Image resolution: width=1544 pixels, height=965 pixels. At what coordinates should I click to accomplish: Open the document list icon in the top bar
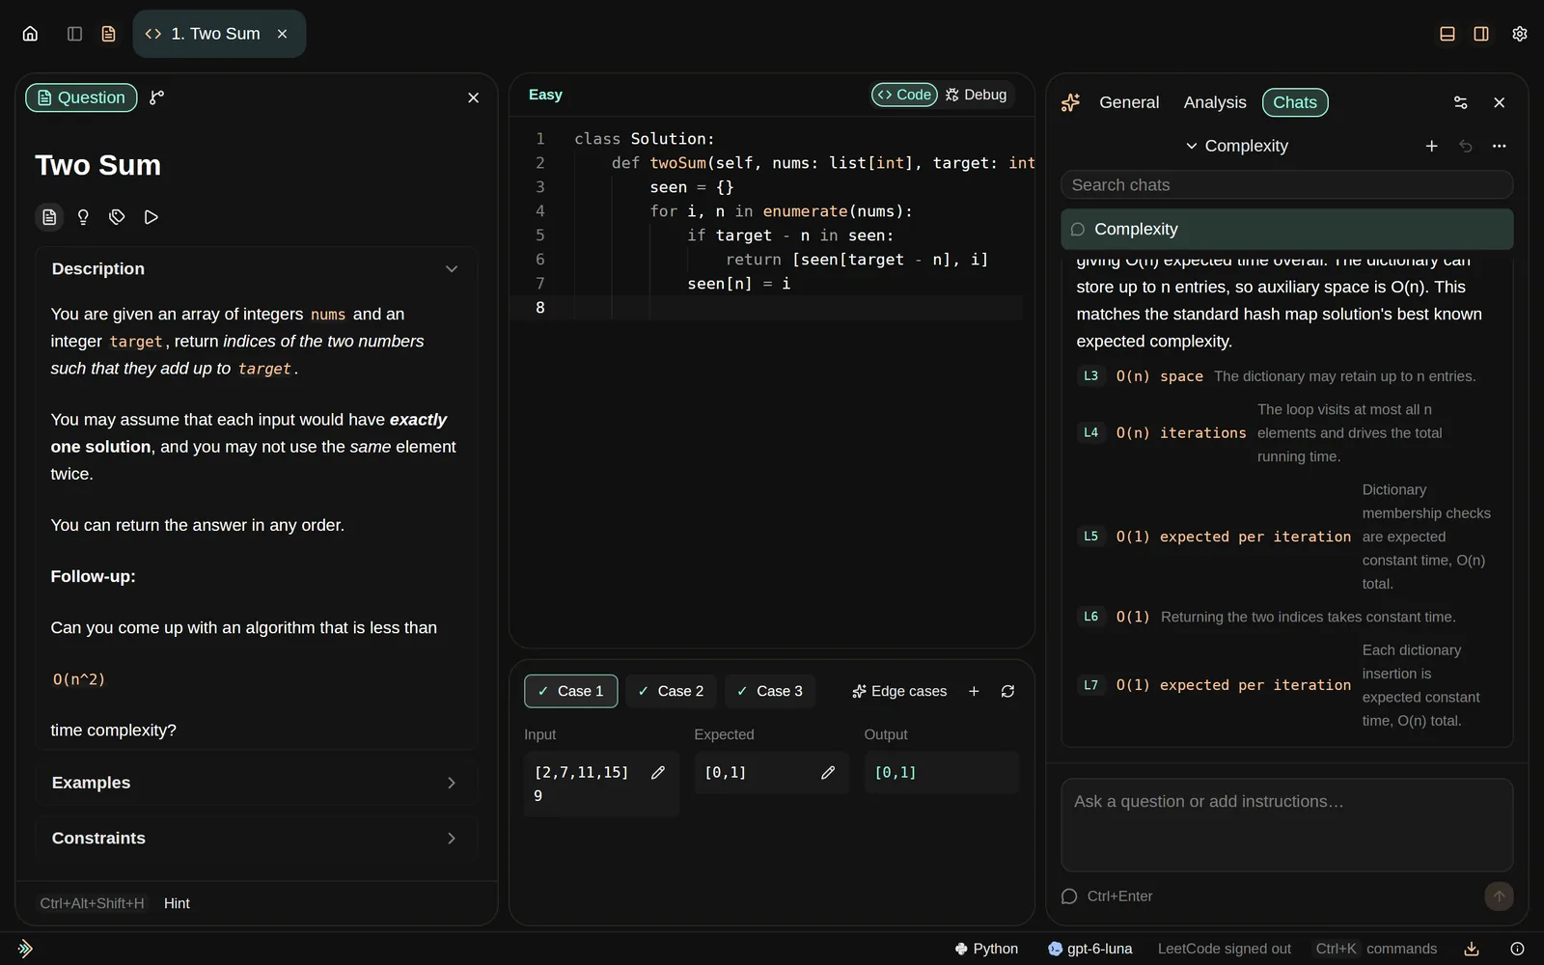point(108,34)
